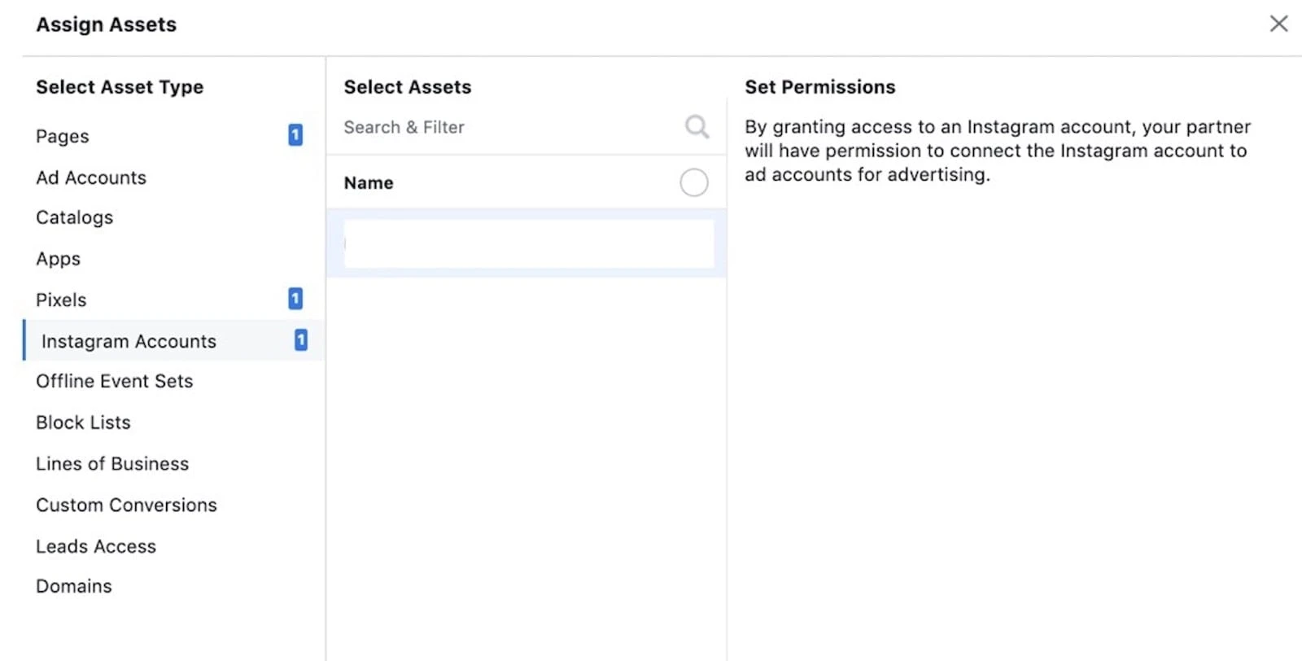This screenshot has width=1302, height=661.
Task: Click the Pixels selected count badge
Action: pyautogui.click(x=295, y=299)
